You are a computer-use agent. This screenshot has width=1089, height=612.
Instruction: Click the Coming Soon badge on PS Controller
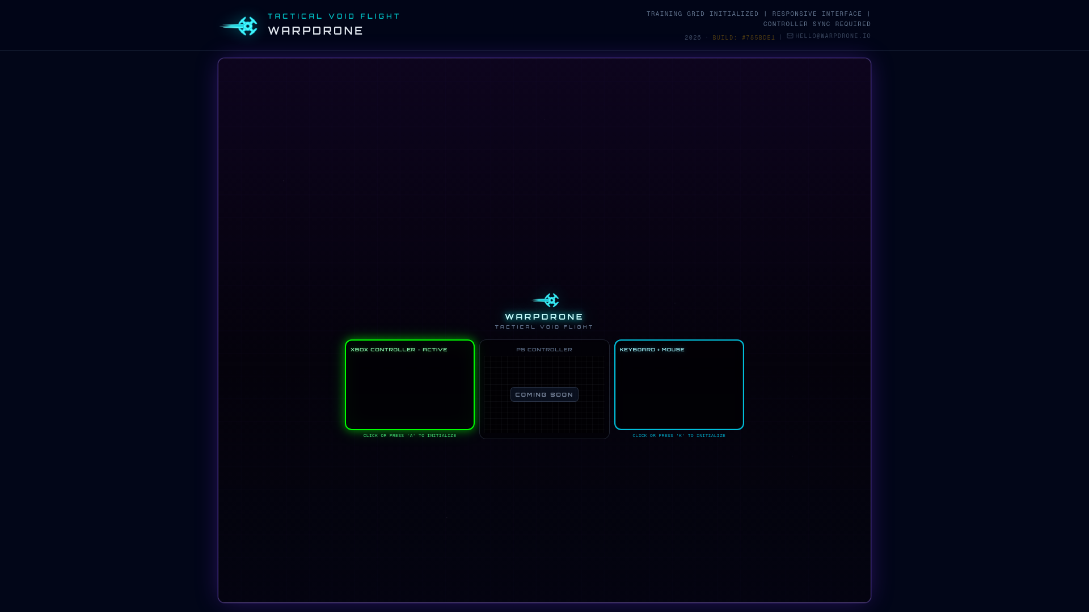(544, 394)
